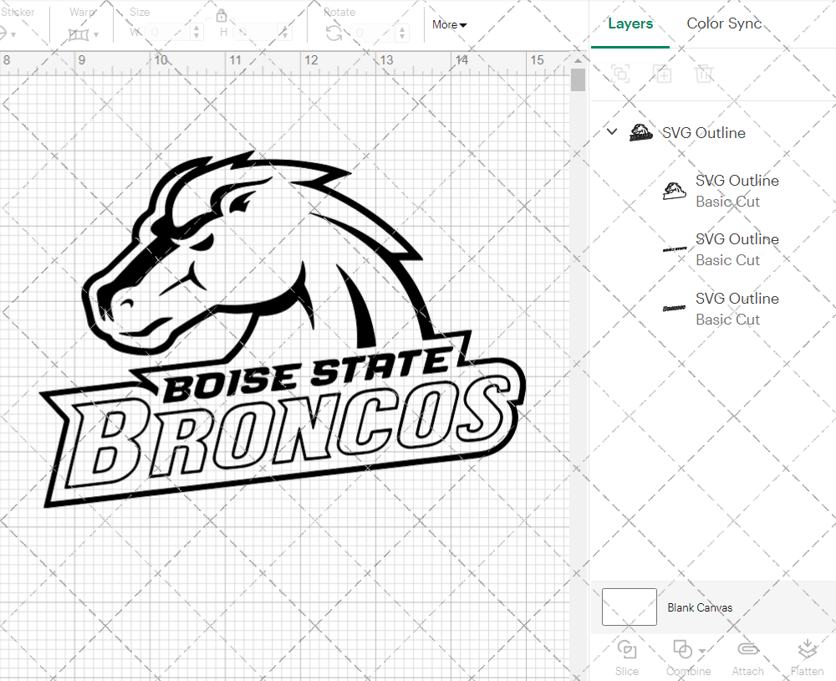Click the group layers icon above Layers panel
Image resolution: width=836 pixels, height=681 pixels.
(621, 74)
